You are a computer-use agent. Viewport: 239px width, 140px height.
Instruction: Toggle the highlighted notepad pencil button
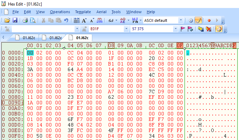pyautogui.click(x=219, y=29)
